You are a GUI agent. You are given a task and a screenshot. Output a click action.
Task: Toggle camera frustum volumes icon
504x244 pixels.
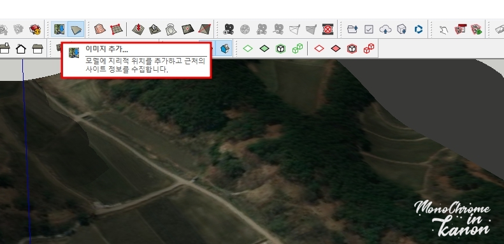[311, 29]
